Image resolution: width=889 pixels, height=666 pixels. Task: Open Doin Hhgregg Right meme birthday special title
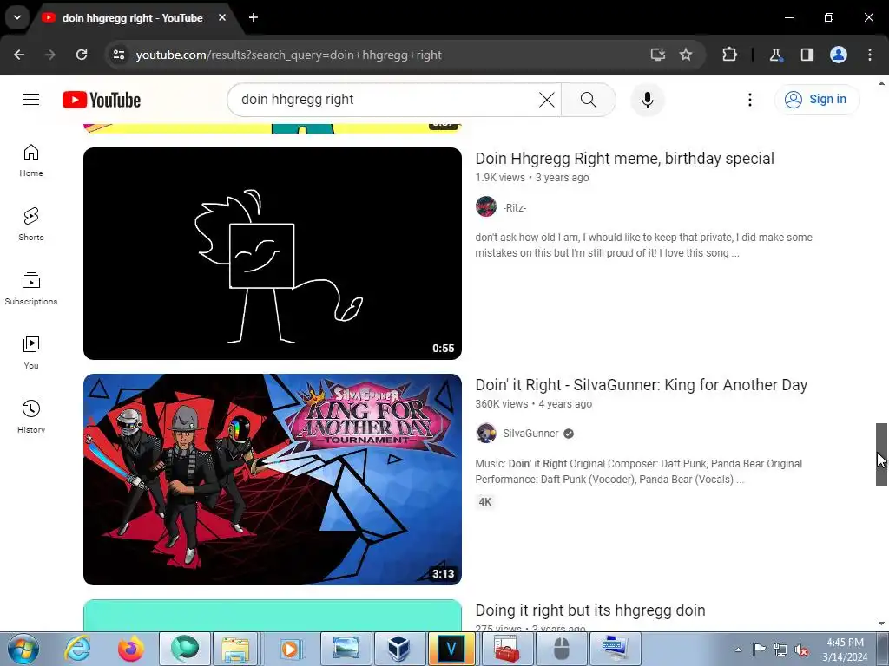624,159
